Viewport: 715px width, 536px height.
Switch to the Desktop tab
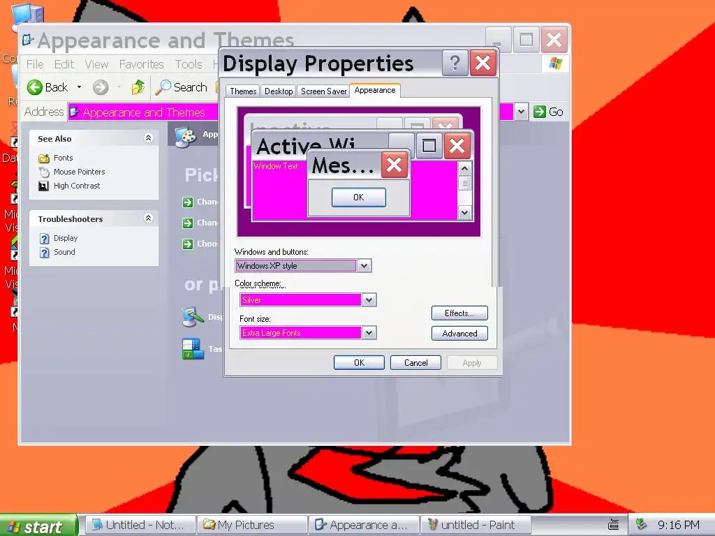click(279, 91)
